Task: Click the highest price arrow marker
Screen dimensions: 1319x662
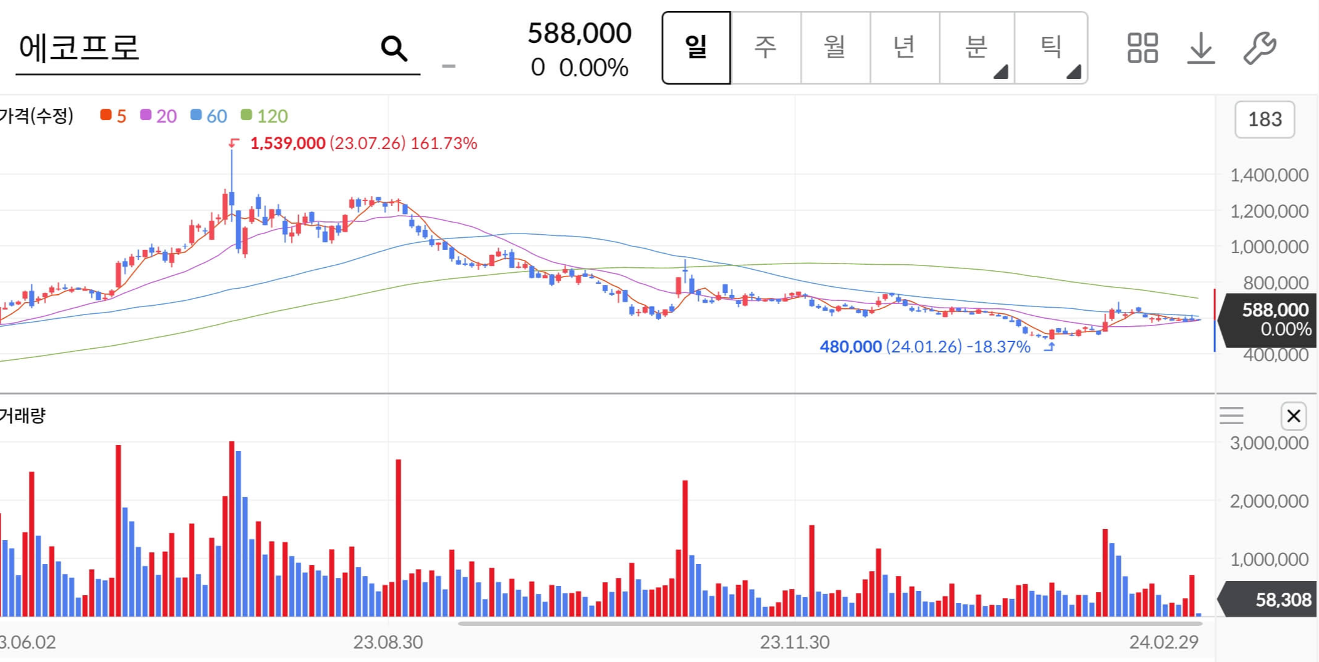Action: pos(233,143)
